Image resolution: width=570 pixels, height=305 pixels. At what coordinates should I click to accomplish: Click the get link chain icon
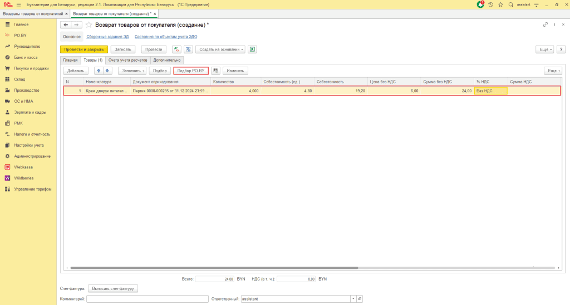pyautogui.click(x=545, y=25)
